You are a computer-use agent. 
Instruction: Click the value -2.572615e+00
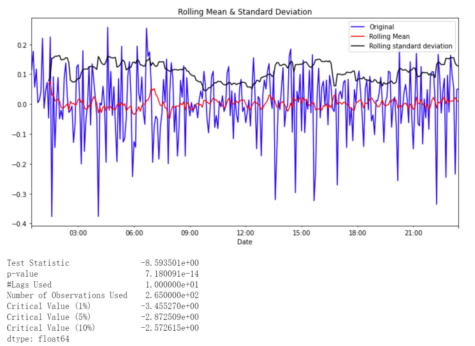click(170, 328)
